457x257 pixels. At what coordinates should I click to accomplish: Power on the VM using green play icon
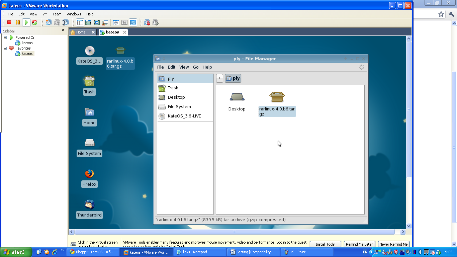pyautogui.click(x=26, y=22)
